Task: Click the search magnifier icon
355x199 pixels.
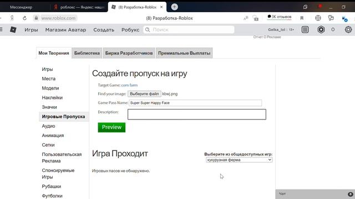Action: (x=148, y=29)
